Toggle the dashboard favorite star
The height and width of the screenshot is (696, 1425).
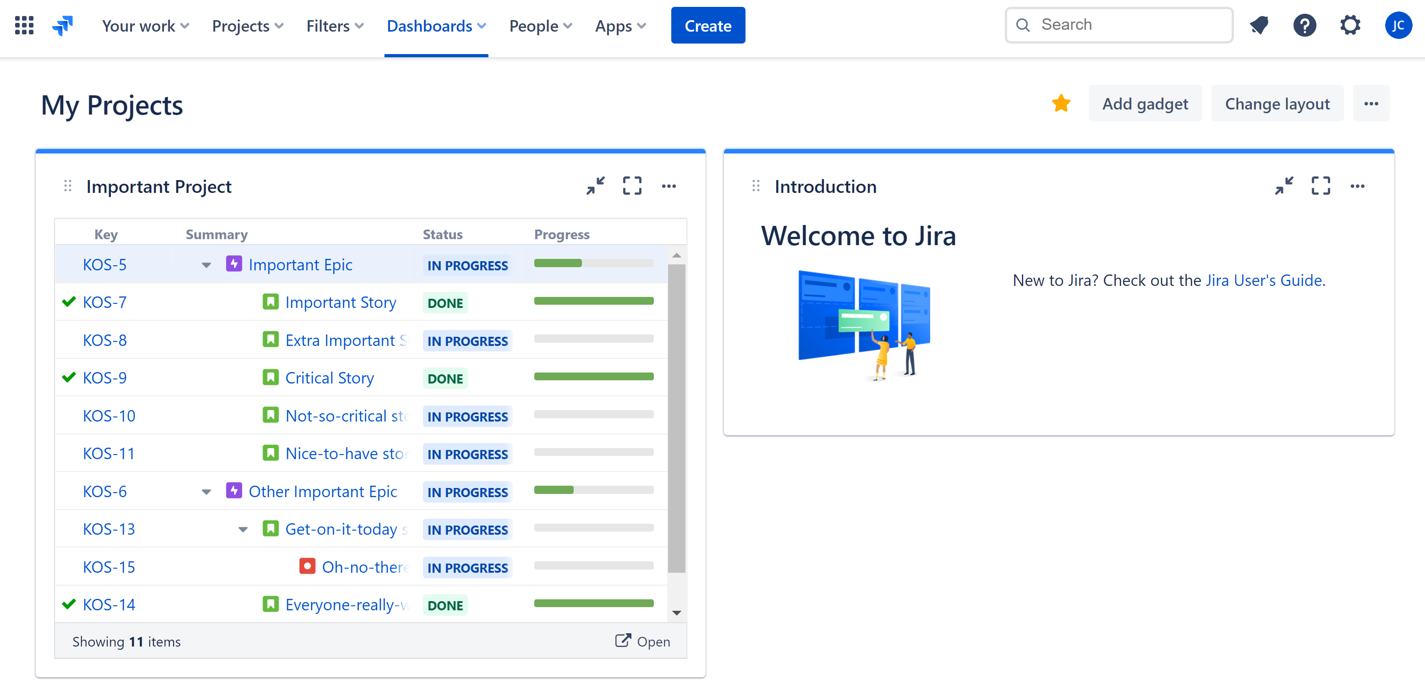[x=1061, y=103]
